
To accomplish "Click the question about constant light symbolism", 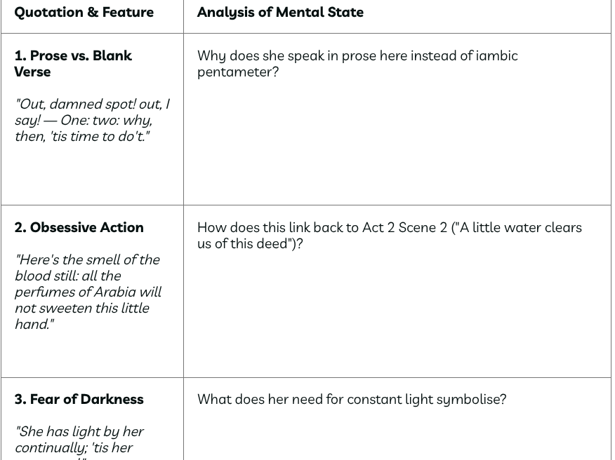I will tap(351, 399).
